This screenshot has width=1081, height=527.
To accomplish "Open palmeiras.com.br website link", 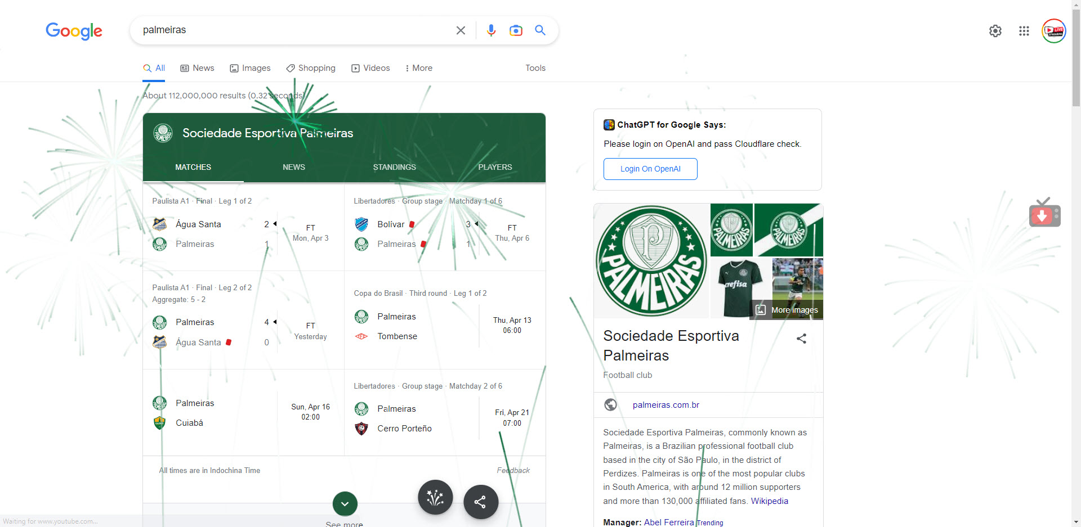I will [666, 405].
